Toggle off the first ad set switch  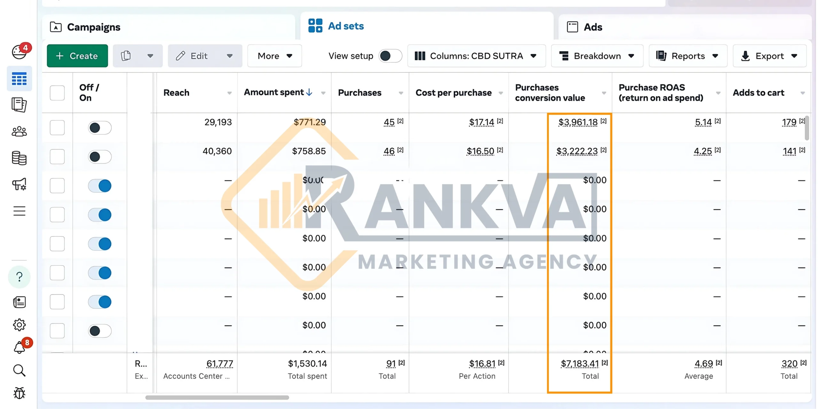click(100, 127)
